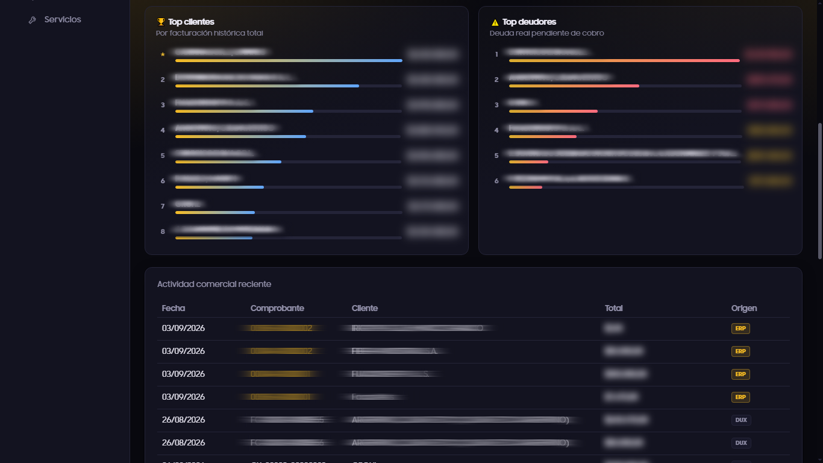
Task: Click the page vertical scrollbar thumb
Action: coord(820,191)
